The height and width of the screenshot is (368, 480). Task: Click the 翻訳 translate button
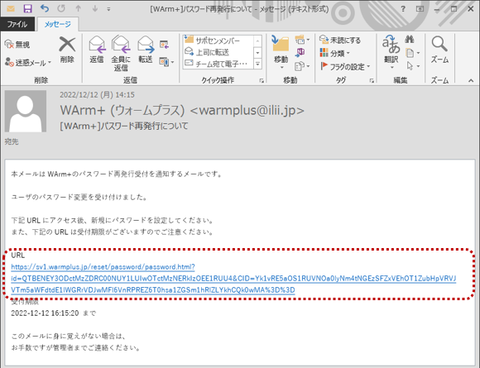point(391,51)
